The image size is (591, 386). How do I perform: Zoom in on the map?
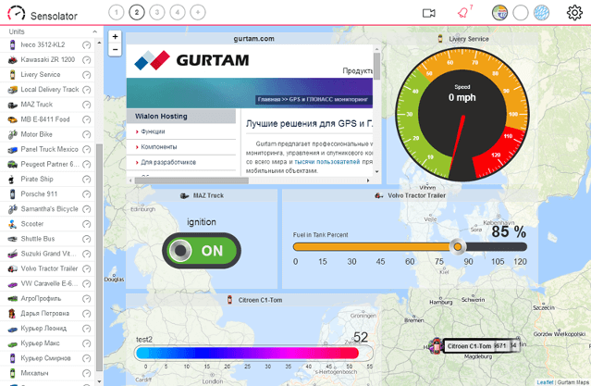point(115,37)
